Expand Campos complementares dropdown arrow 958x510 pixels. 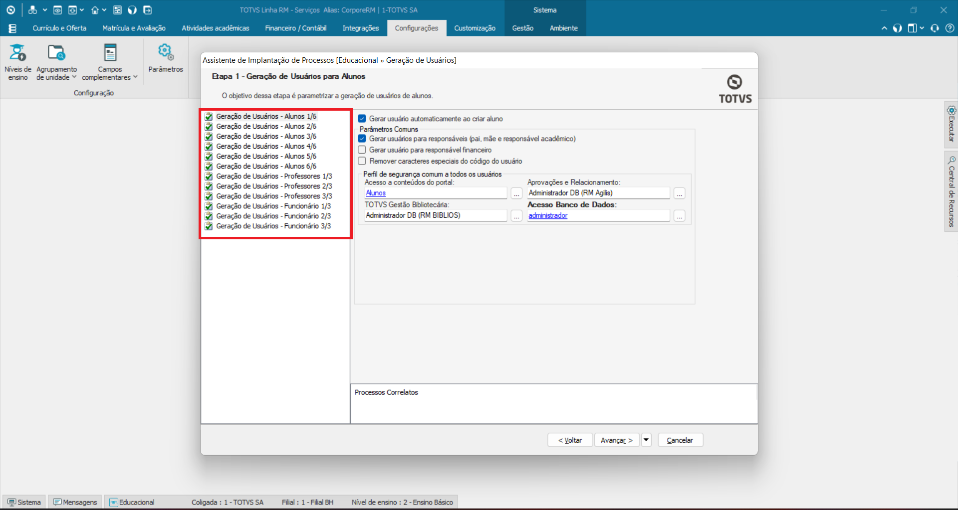[135, 77]
